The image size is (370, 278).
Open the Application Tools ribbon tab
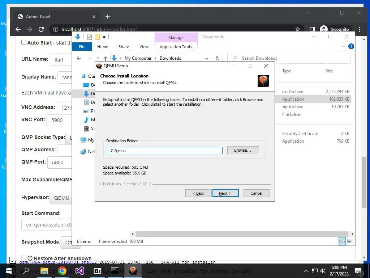tap(176, 47)
